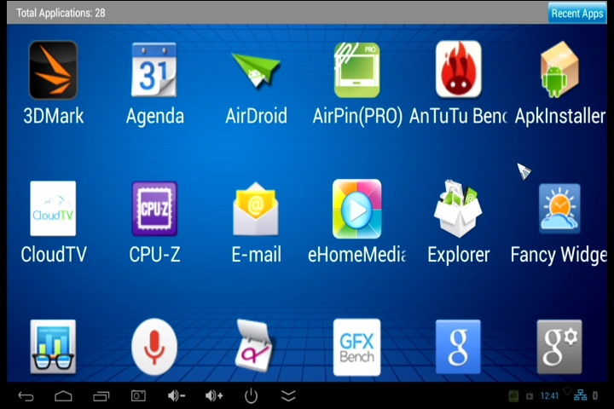The height and width of the screenshot is (409, 614).
Task: Launch the gray Google Settings app
Action: tap(559, 347)
